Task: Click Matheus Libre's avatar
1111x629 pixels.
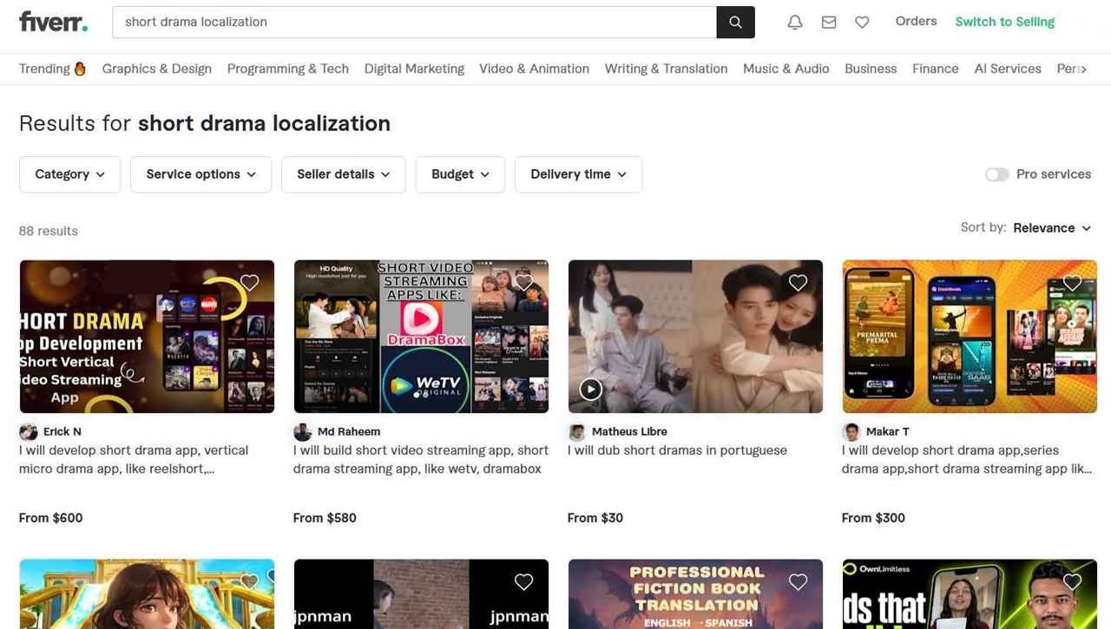Action: [x=577, y=432]
